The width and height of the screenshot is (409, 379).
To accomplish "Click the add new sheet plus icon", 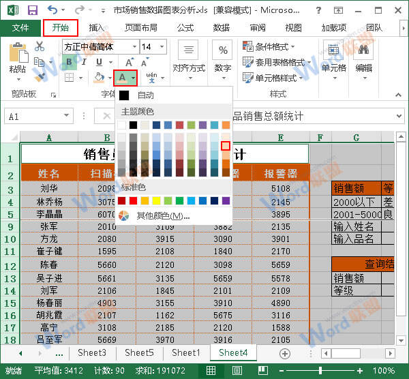I will (285, 353).
